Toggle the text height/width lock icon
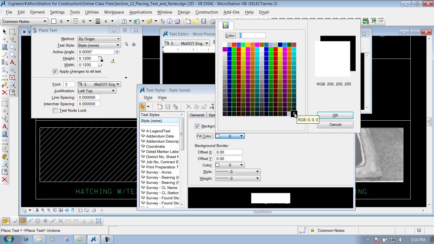 [101, 60]
